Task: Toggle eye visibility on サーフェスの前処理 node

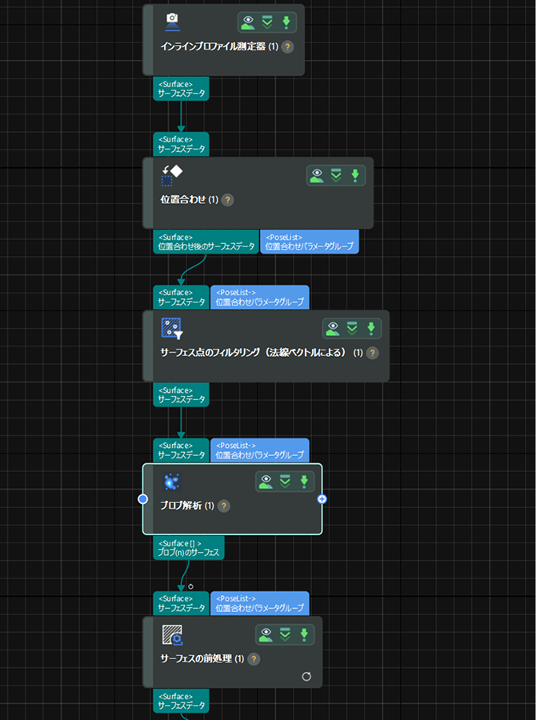Action: coord(266,634)
